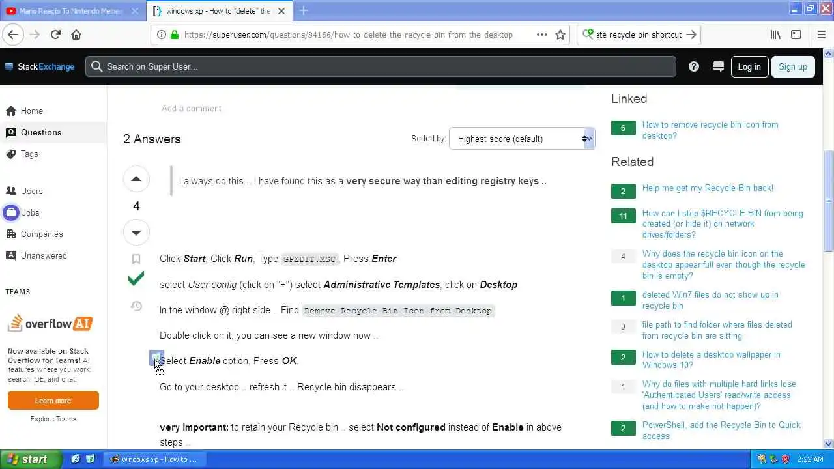The image size is (834, 469).
Task: Go back with browser back arrow
Action: coord(13,35)
